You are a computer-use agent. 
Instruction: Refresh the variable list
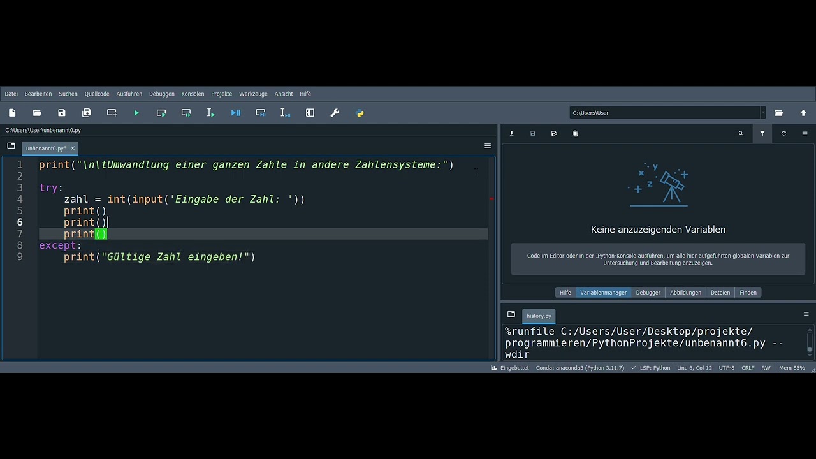pyautogui.click(x=783, y=133)
